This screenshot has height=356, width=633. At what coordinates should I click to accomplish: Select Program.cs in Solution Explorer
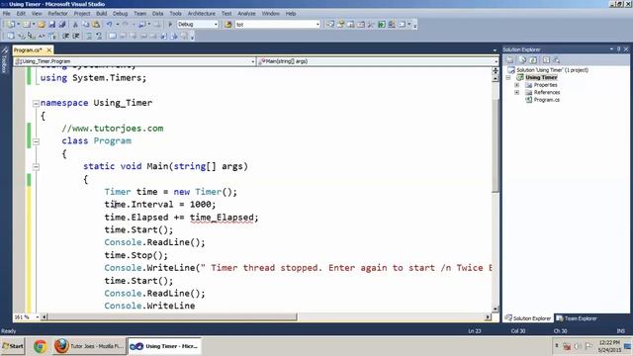coord(547,100)
